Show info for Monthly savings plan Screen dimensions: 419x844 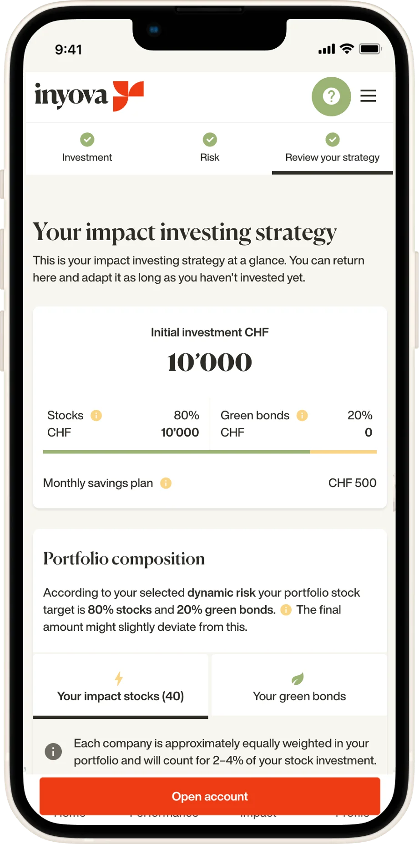coord(166,483)
